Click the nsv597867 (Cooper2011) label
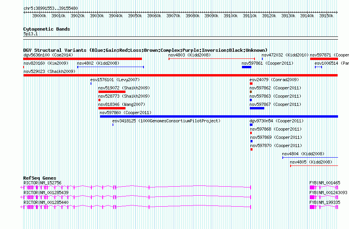Screen dimensions: 349x229 tap(275, 104)
